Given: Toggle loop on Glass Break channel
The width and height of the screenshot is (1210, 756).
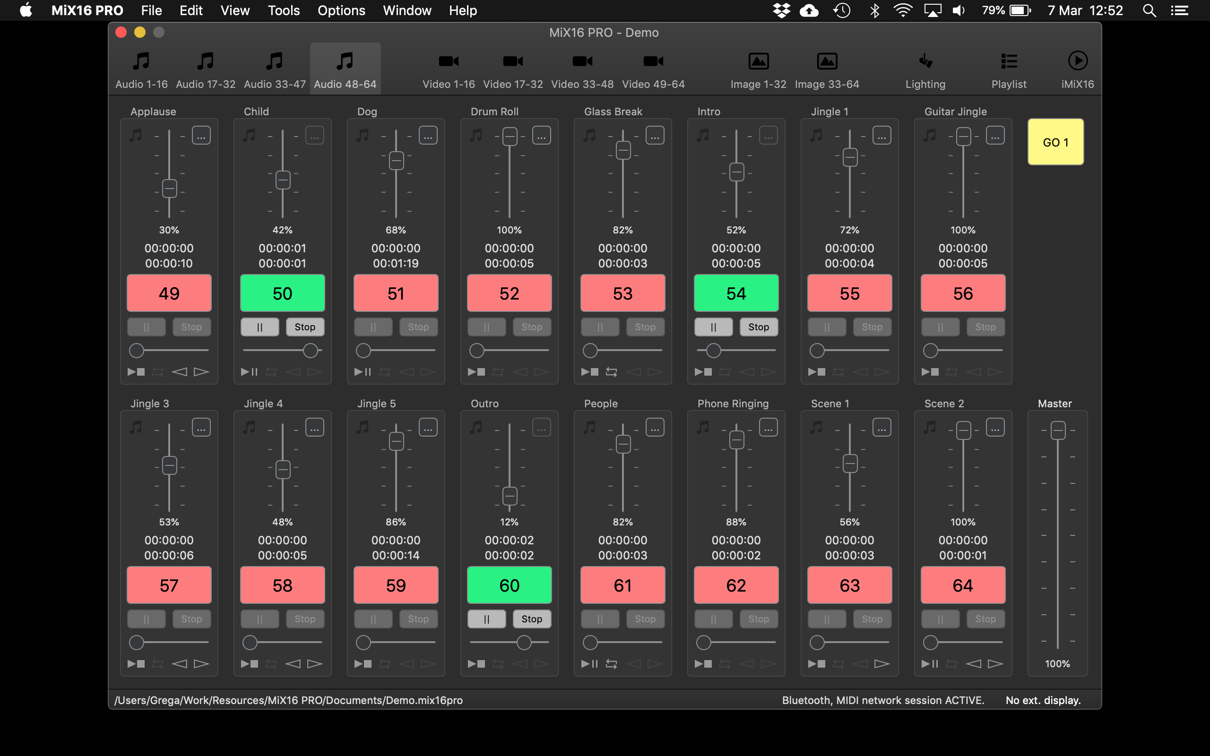Looking at the screenshot, I should click(611, 372).
